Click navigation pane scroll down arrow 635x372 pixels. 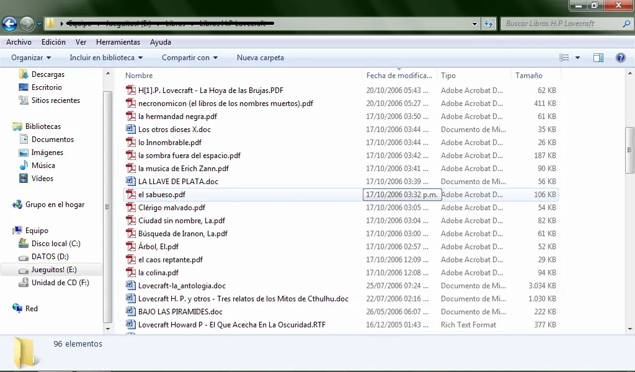click(108, 329)
